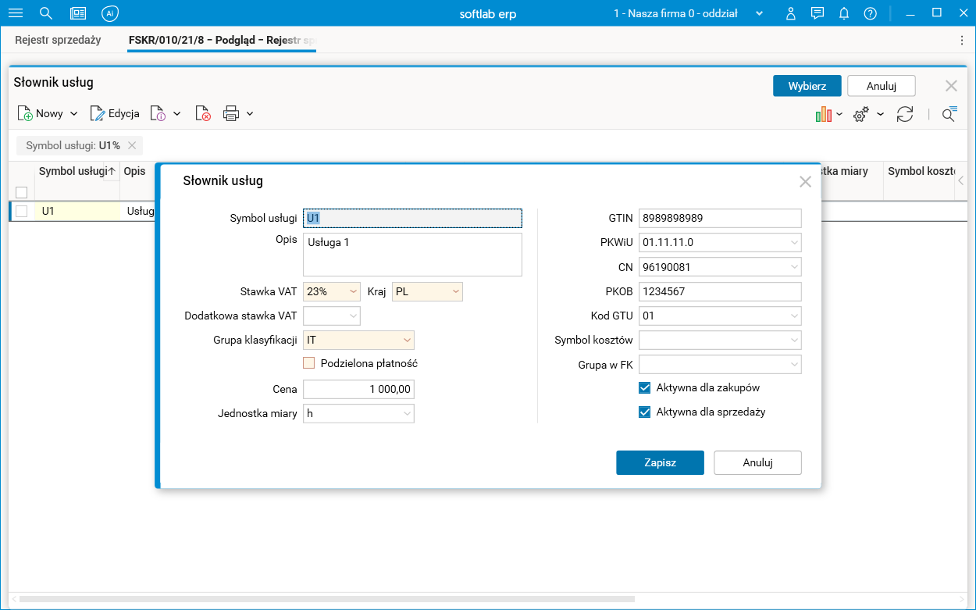Uncheck Aktywna dla sprzedaży
The height and width of the screenshot is (610, 976).
[x=645, y=412]
